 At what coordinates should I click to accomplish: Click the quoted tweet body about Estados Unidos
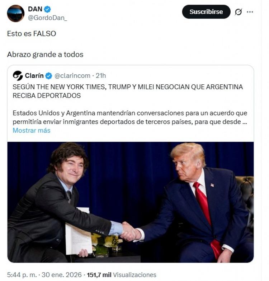point(130,117)
